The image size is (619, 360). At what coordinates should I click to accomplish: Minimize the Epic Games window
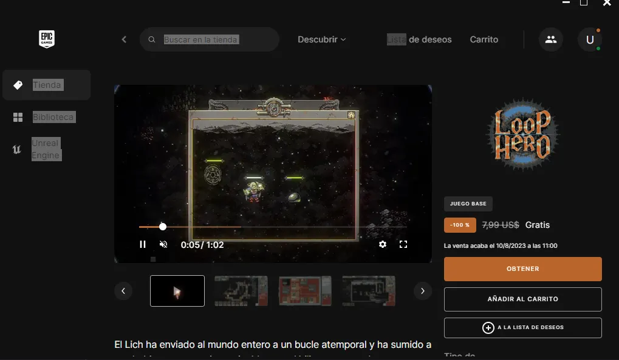tap(566, 2)
